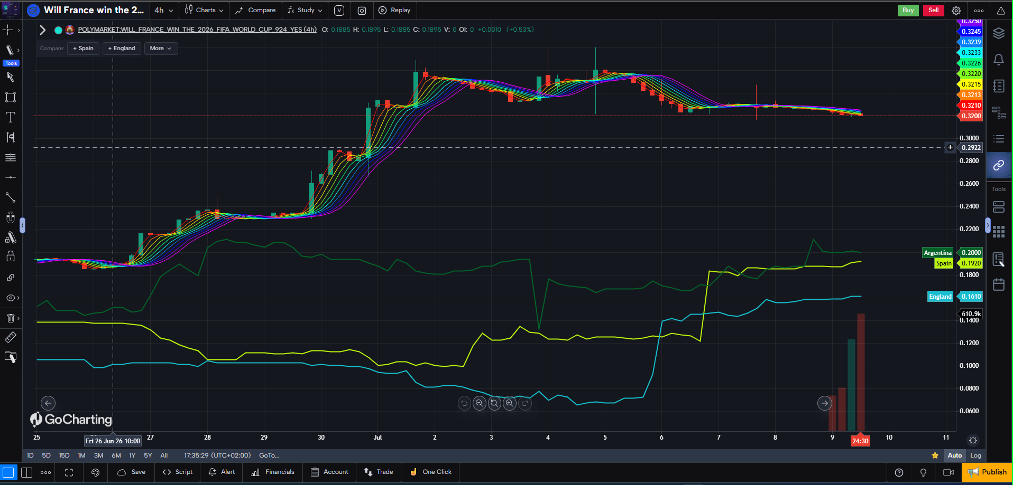Toggle the favorite star in range bar
Viewport: 1013px width, 485px height.
tap(935, 455)
